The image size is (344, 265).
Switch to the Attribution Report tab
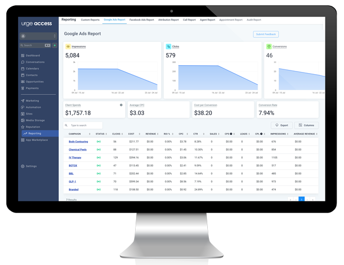(x=168, y=20)
